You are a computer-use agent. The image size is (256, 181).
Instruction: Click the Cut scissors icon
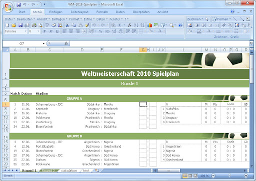click(67, 25)
